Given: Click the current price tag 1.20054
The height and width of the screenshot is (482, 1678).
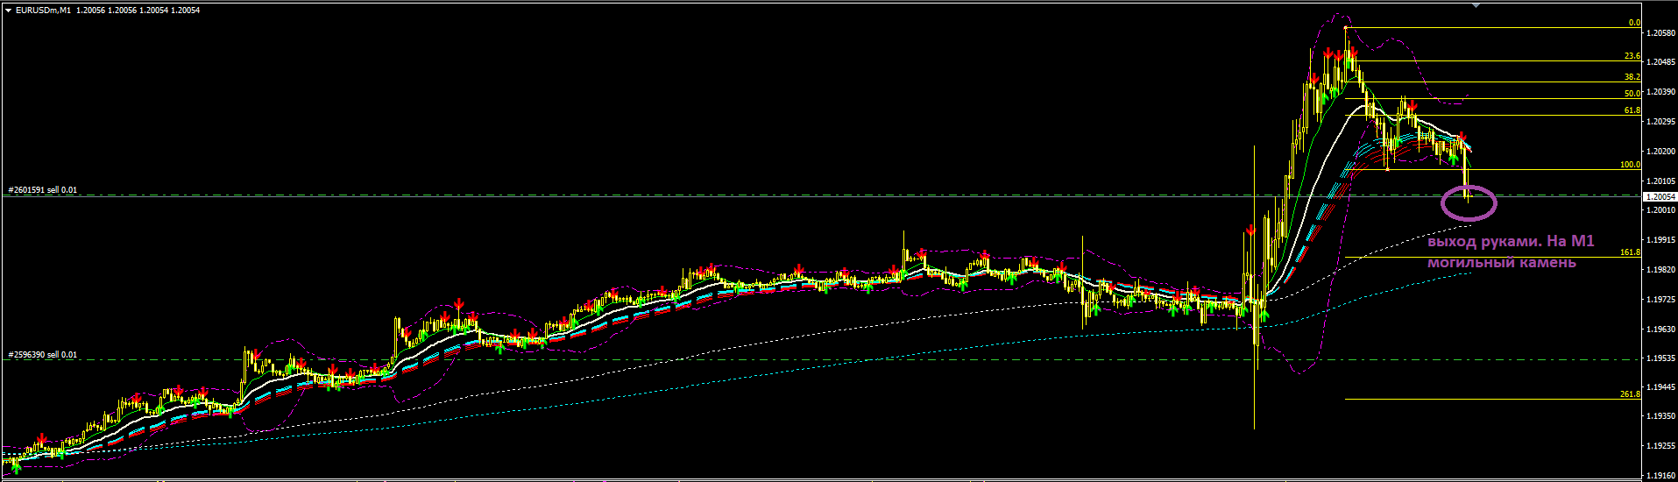Looking at the screenshot, I should (x=1660, y=197).
